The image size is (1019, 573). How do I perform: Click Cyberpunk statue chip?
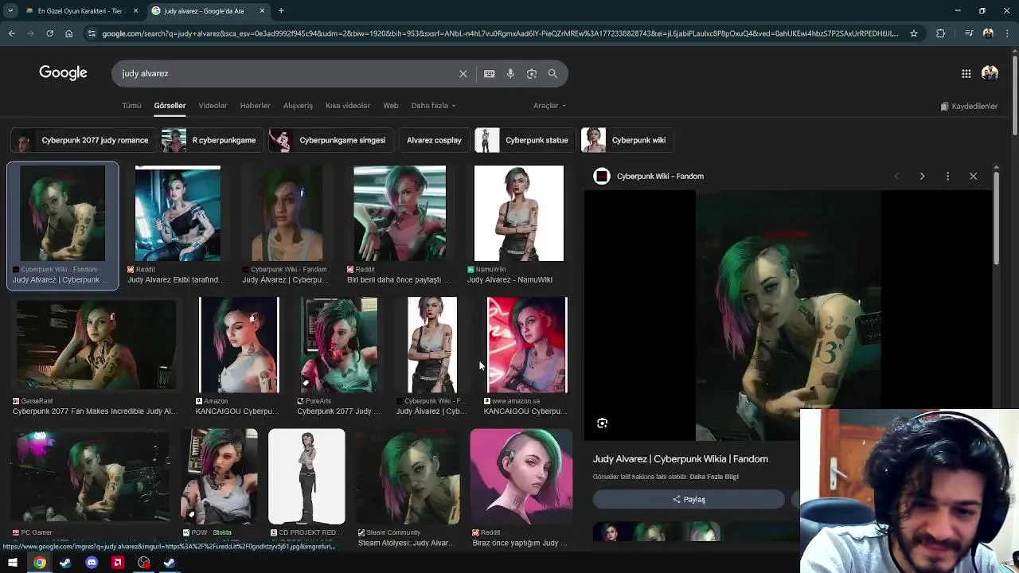point(523,140)
